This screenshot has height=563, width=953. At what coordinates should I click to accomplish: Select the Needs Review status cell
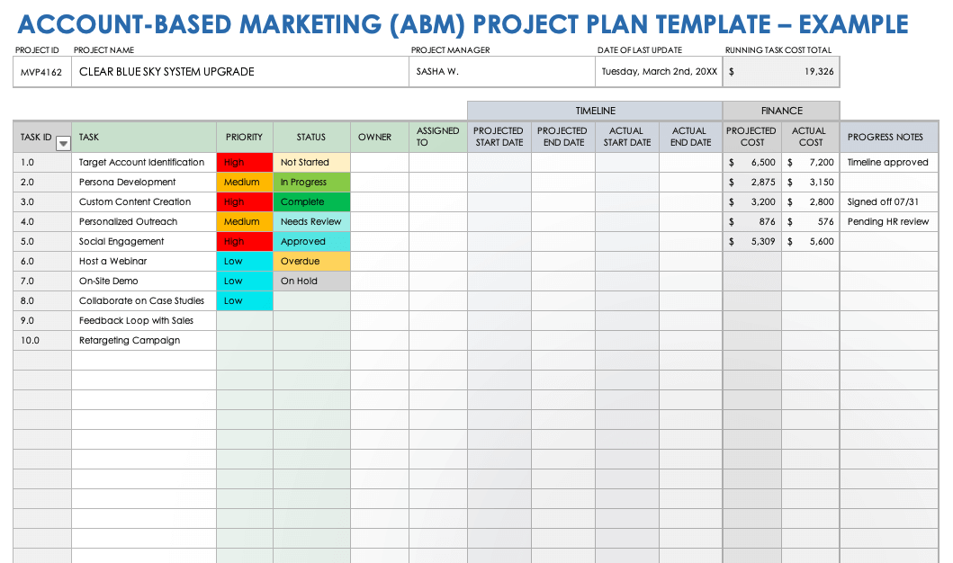[x=311, y=222]
